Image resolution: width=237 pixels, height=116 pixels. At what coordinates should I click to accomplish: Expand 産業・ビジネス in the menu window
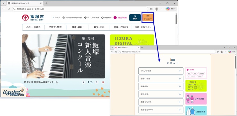pos(161,102)
